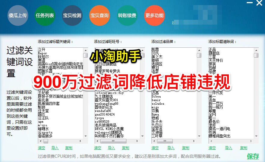Image resolution: width=265 pixels, height=162 pixels.
Task: Select 凯霖 in brand list
Action: pyautogui.click(x=155, y=49)
